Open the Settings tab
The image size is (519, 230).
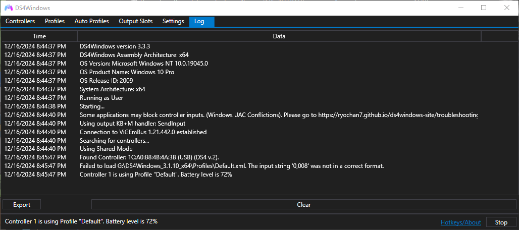[x=173, y=21]
